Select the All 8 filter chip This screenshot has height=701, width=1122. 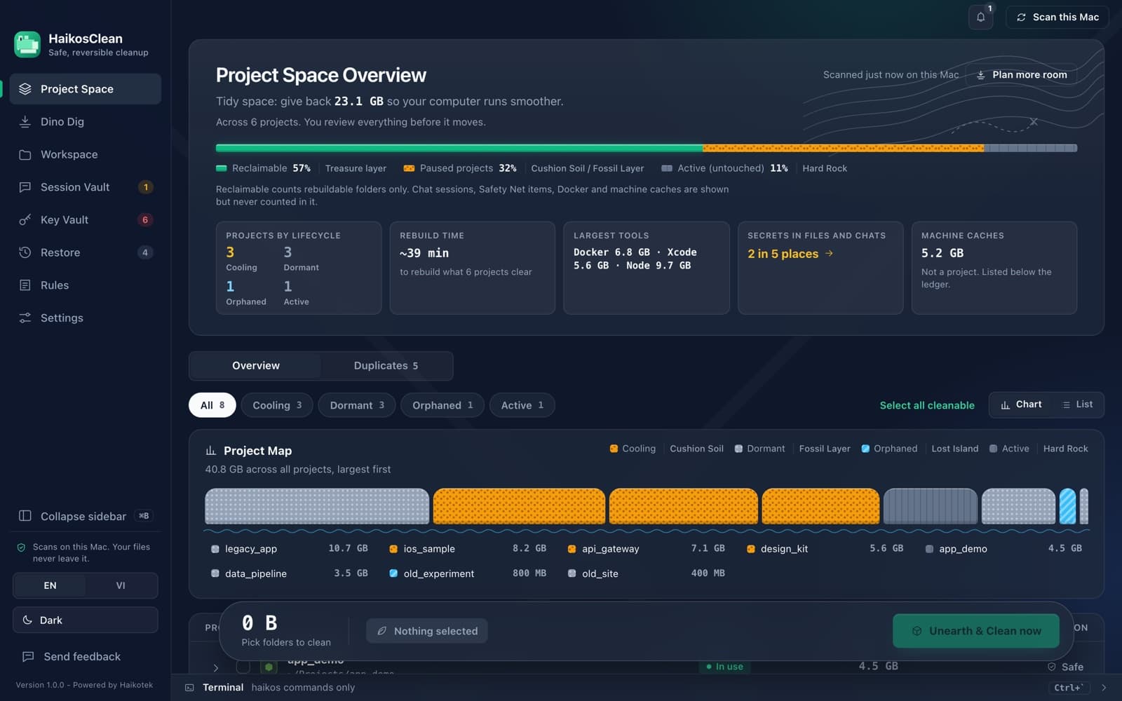(212, 405)
